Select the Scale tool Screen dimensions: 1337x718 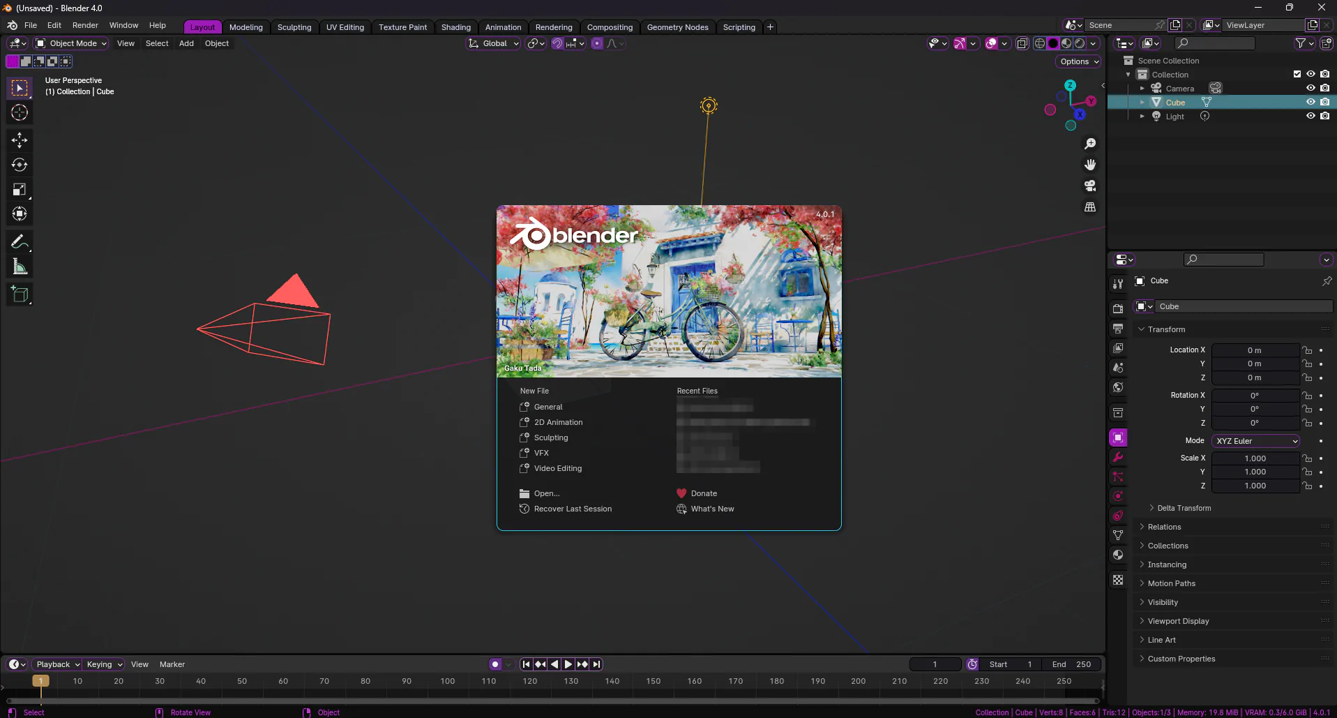pyautogui.click(x=20, y=189)
